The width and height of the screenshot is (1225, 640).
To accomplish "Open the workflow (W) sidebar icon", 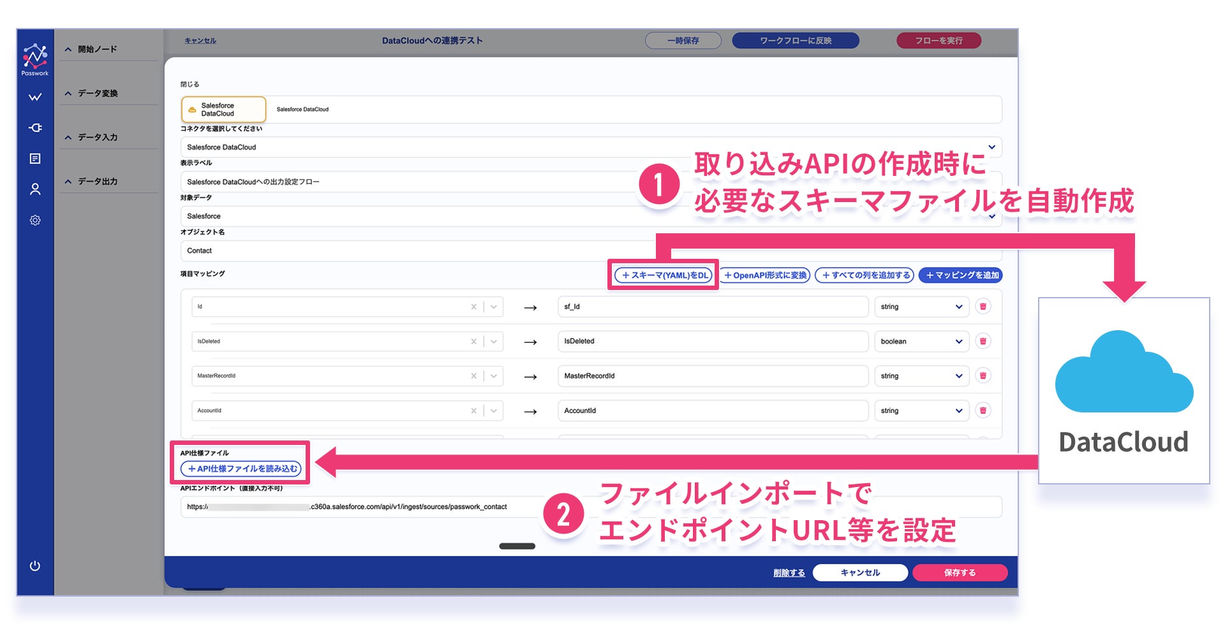I will point(35,97).
